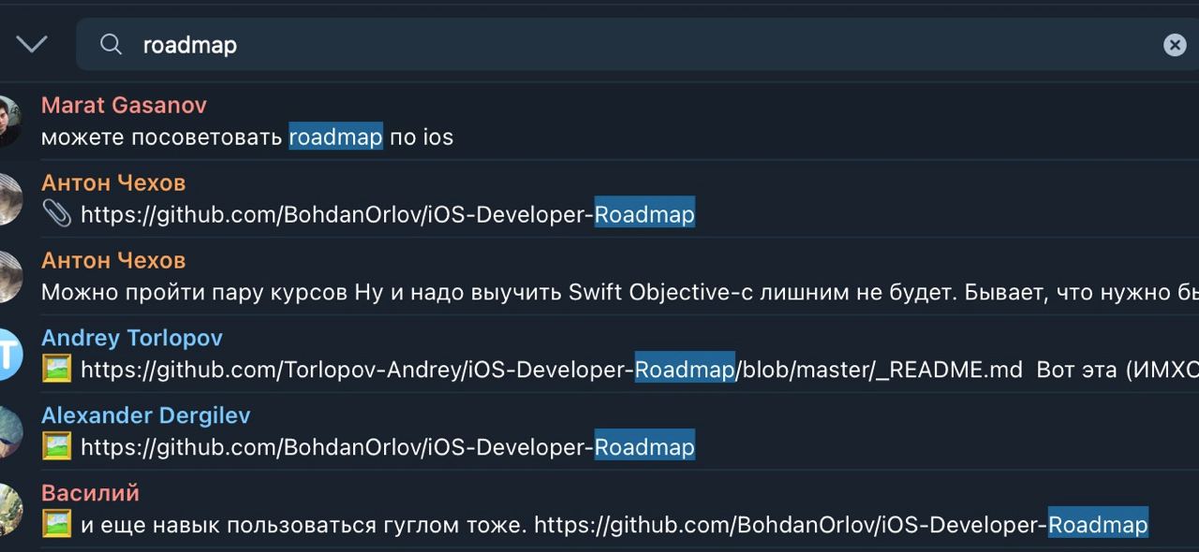Click Andrey Torlopov's blue T avatar
Screen dimensions: 1199x552
pyautogui.click(x=7, y=354)
